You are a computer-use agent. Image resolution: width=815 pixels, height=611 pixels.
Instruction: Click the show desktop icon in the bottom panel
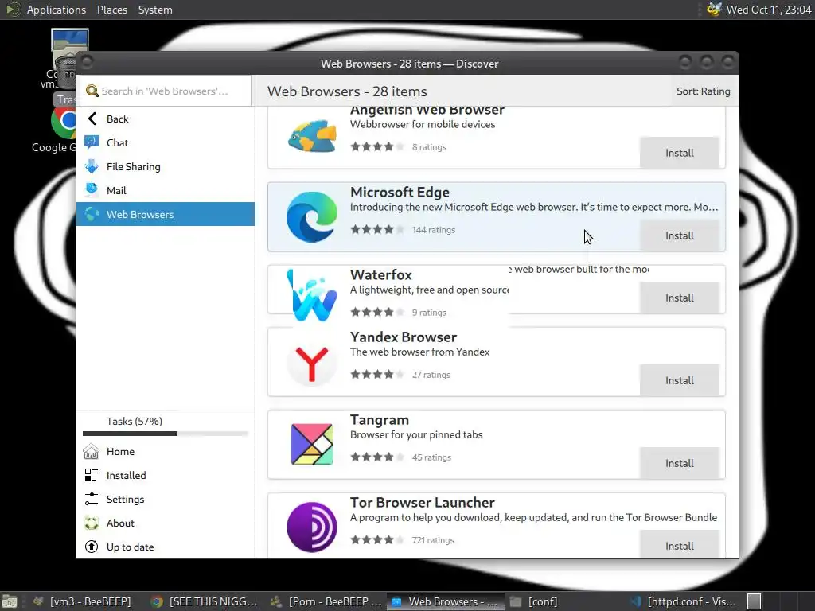[10, 601]
